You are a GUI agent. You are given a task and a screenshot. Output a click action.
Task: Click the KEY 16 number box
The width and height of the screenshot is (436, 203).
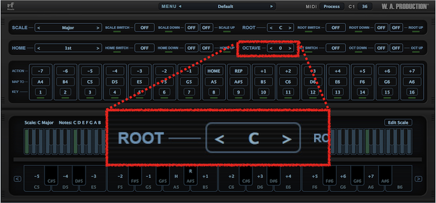(412, 92)
